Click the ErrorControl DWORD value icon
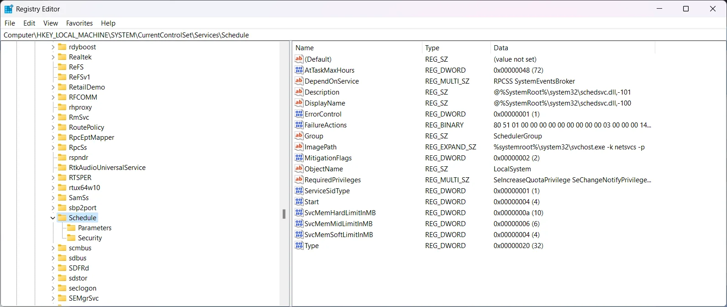The image size is (727, 307). click(x=299, y=114)
